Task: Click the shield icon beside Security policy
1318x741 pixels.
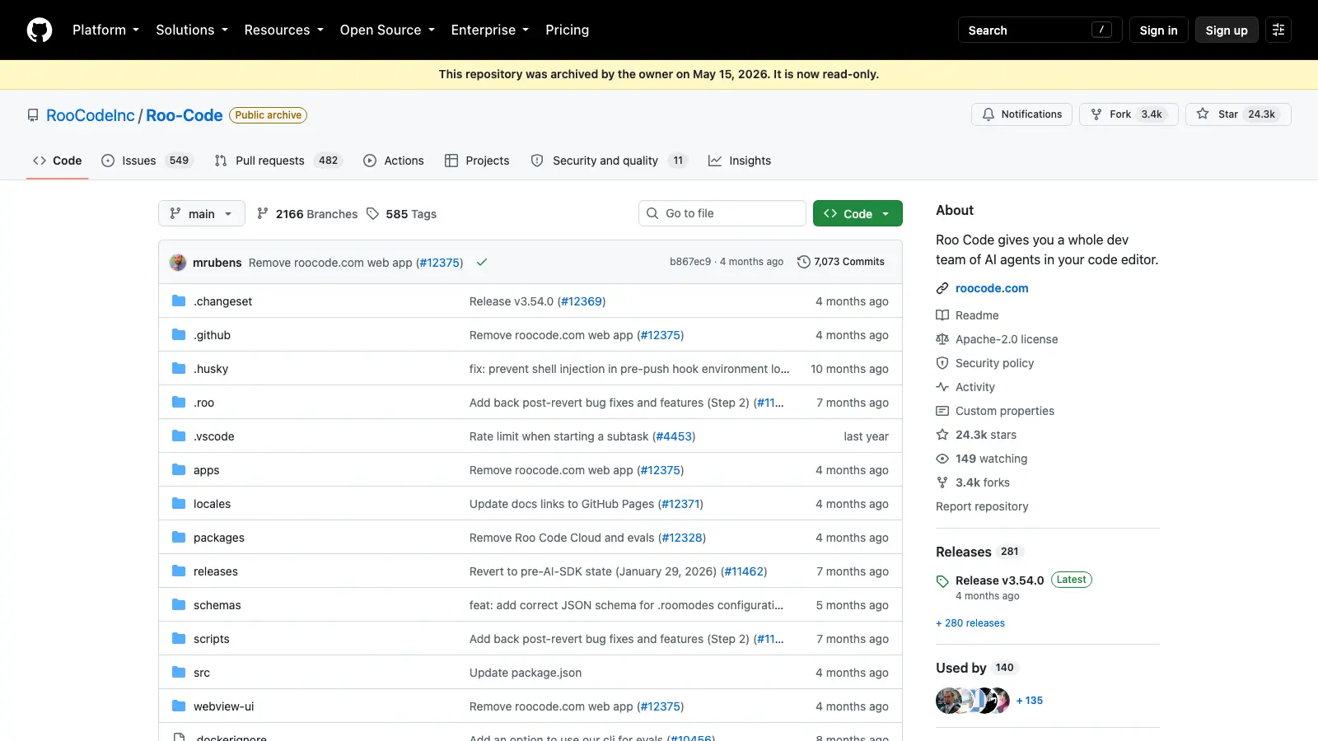Action: point(942,363)
